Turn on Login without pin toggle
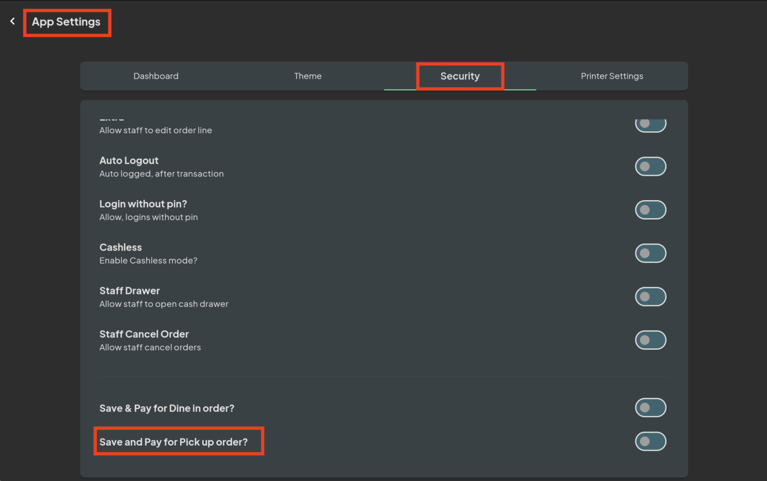This screenshot has width=767, height=481. [x=650, y=210]
